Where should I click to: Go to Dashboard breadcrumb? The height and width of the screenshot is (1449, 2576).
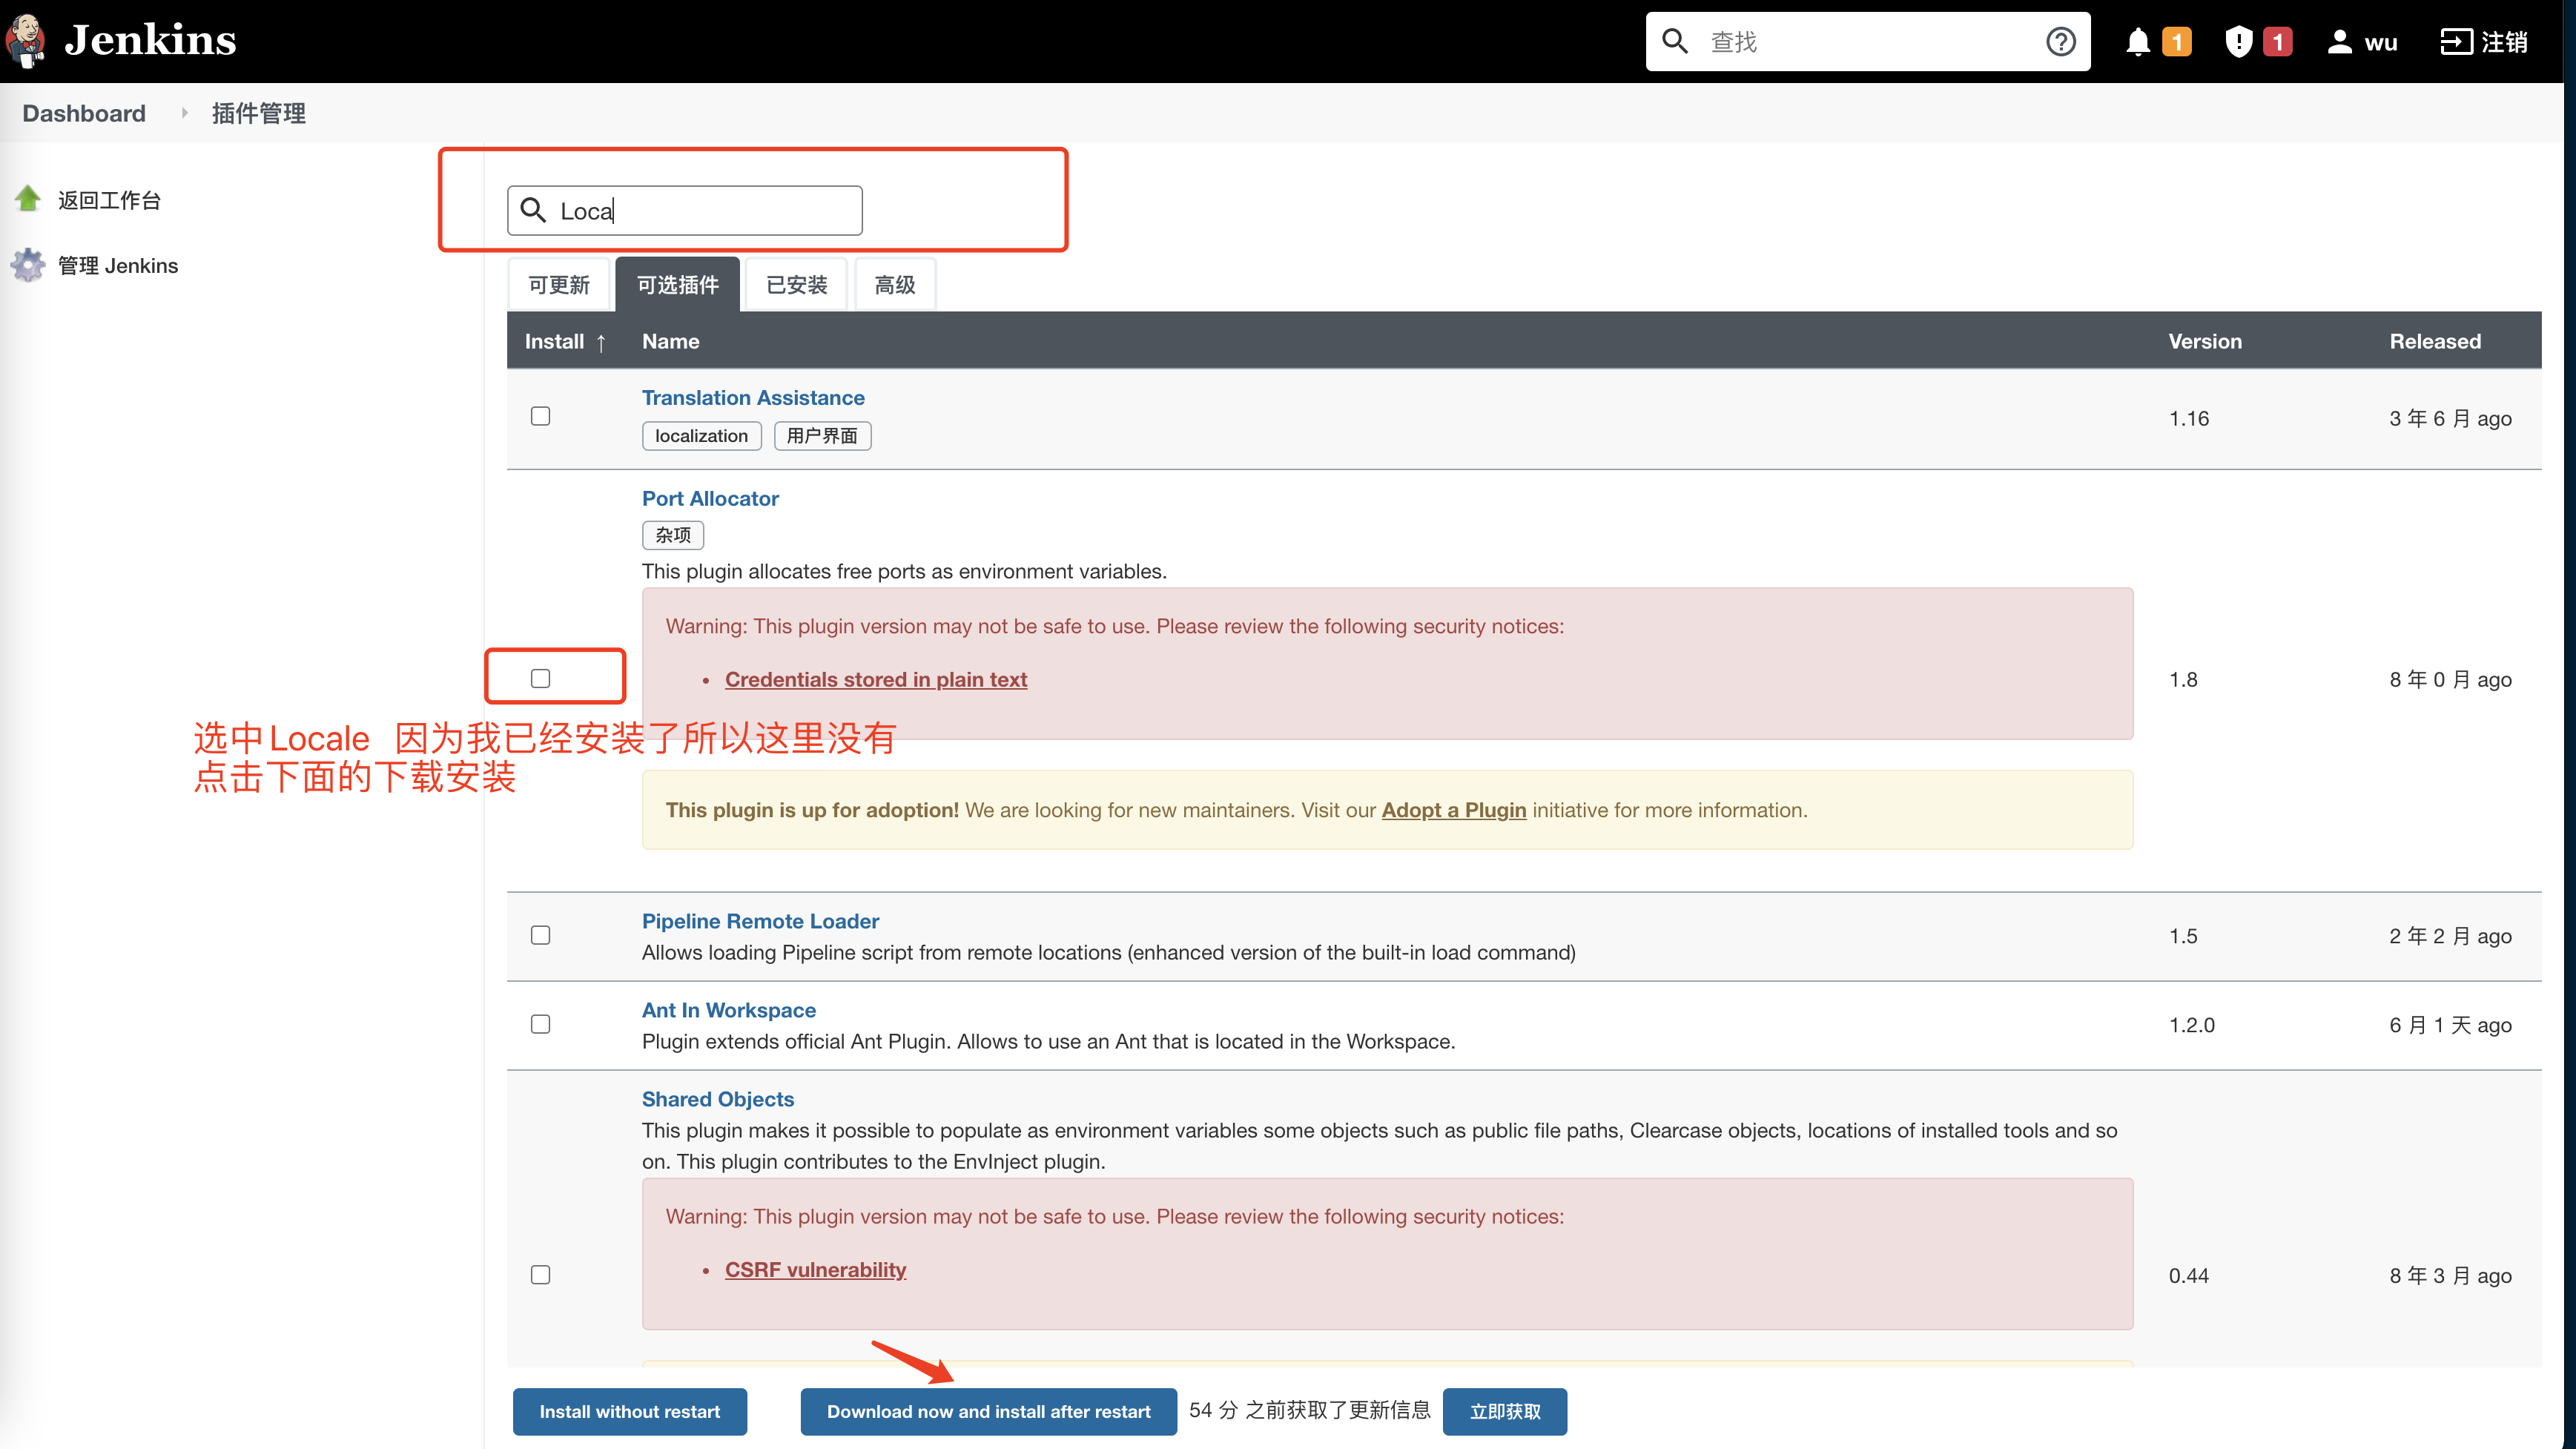tap(84, 113)
